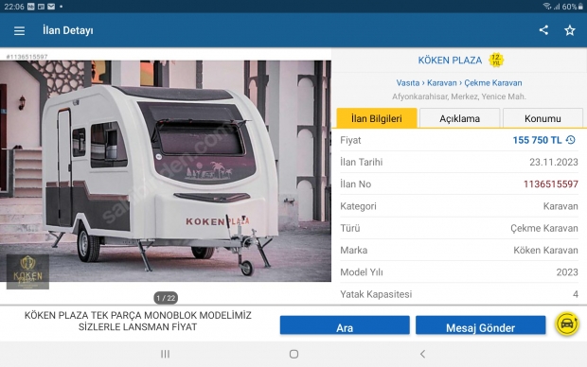Open Karavan breadcrumb category
The height and width of the screenshot is (367, 587).
coord(442,82)
